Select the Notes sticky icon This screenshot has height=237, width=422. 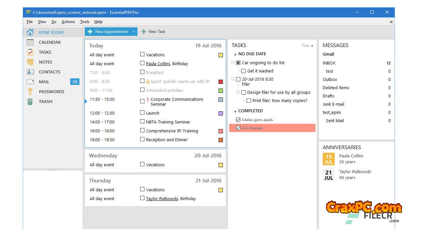[x=30, y=62]
